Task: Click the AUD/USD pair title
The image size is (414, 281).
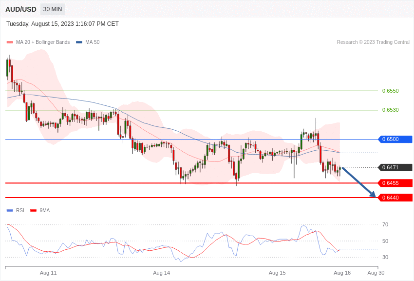Action: coord(21,9)
